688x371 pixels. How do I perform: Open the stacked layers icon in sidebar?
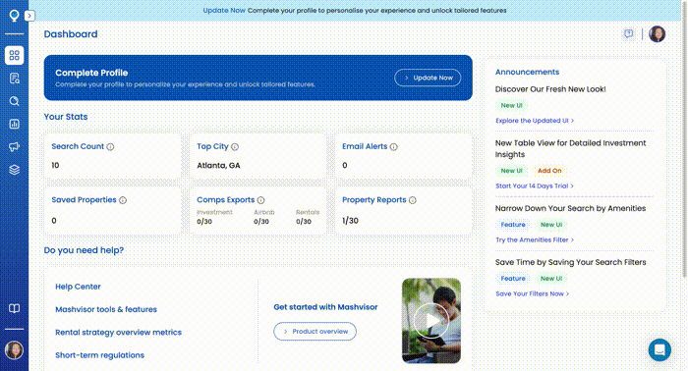pos(14,170)
